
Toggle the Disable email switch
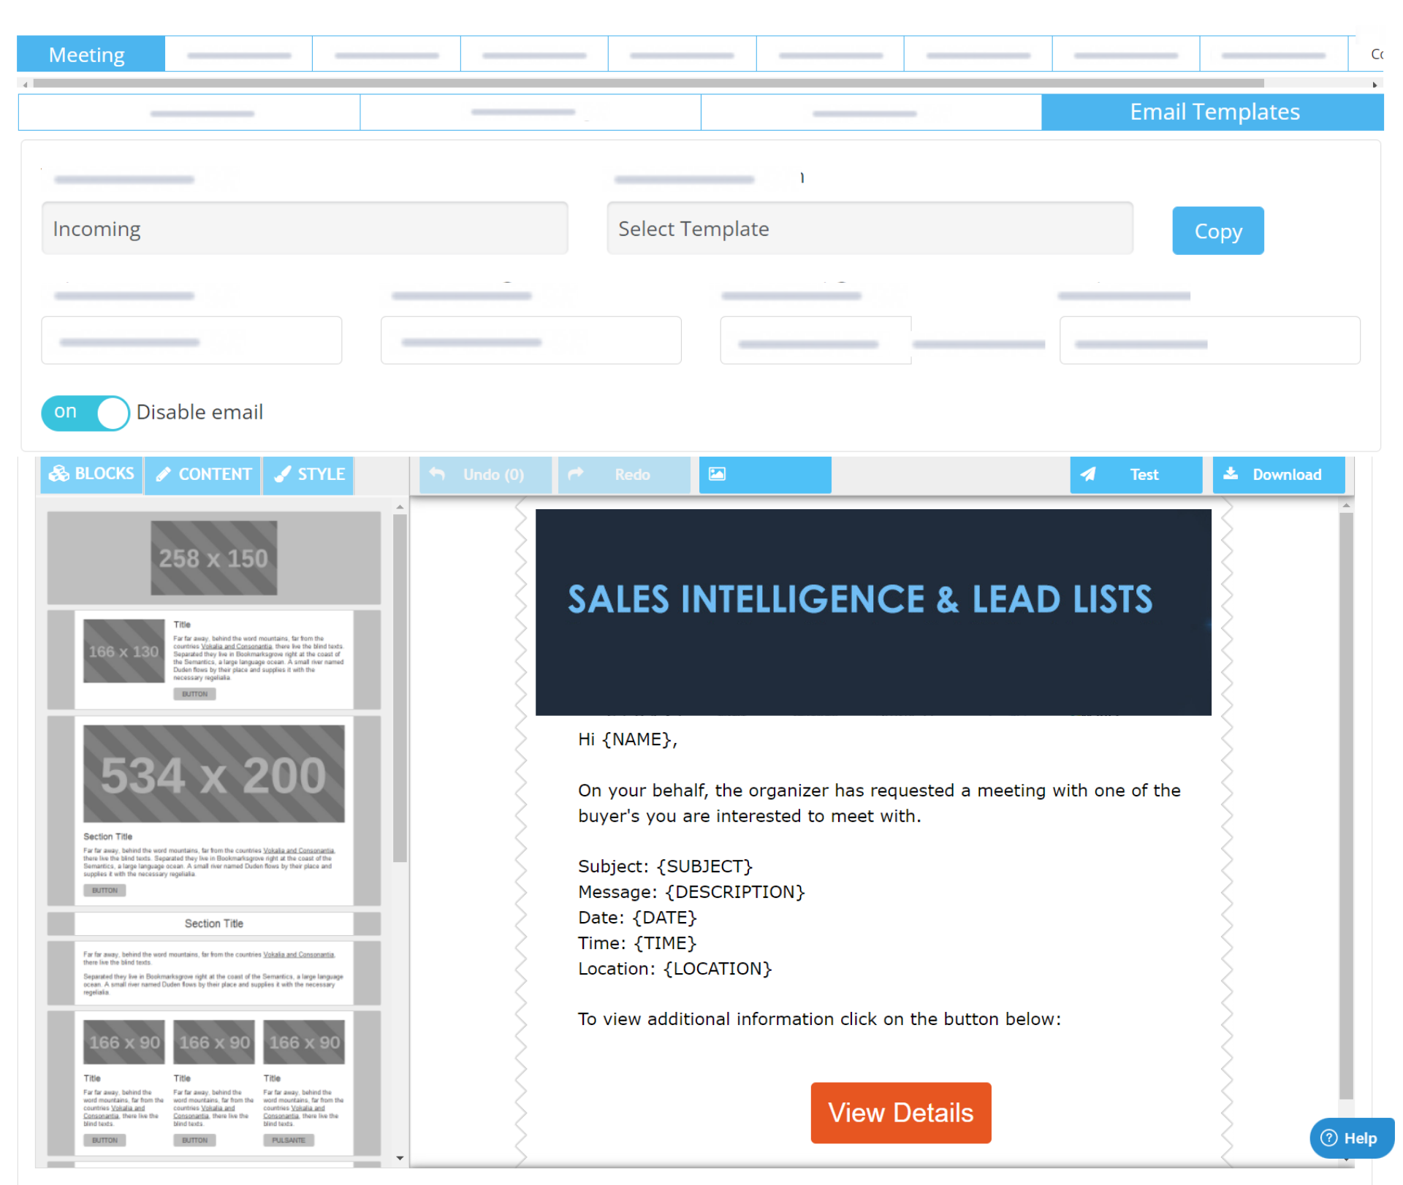point(85,413)
